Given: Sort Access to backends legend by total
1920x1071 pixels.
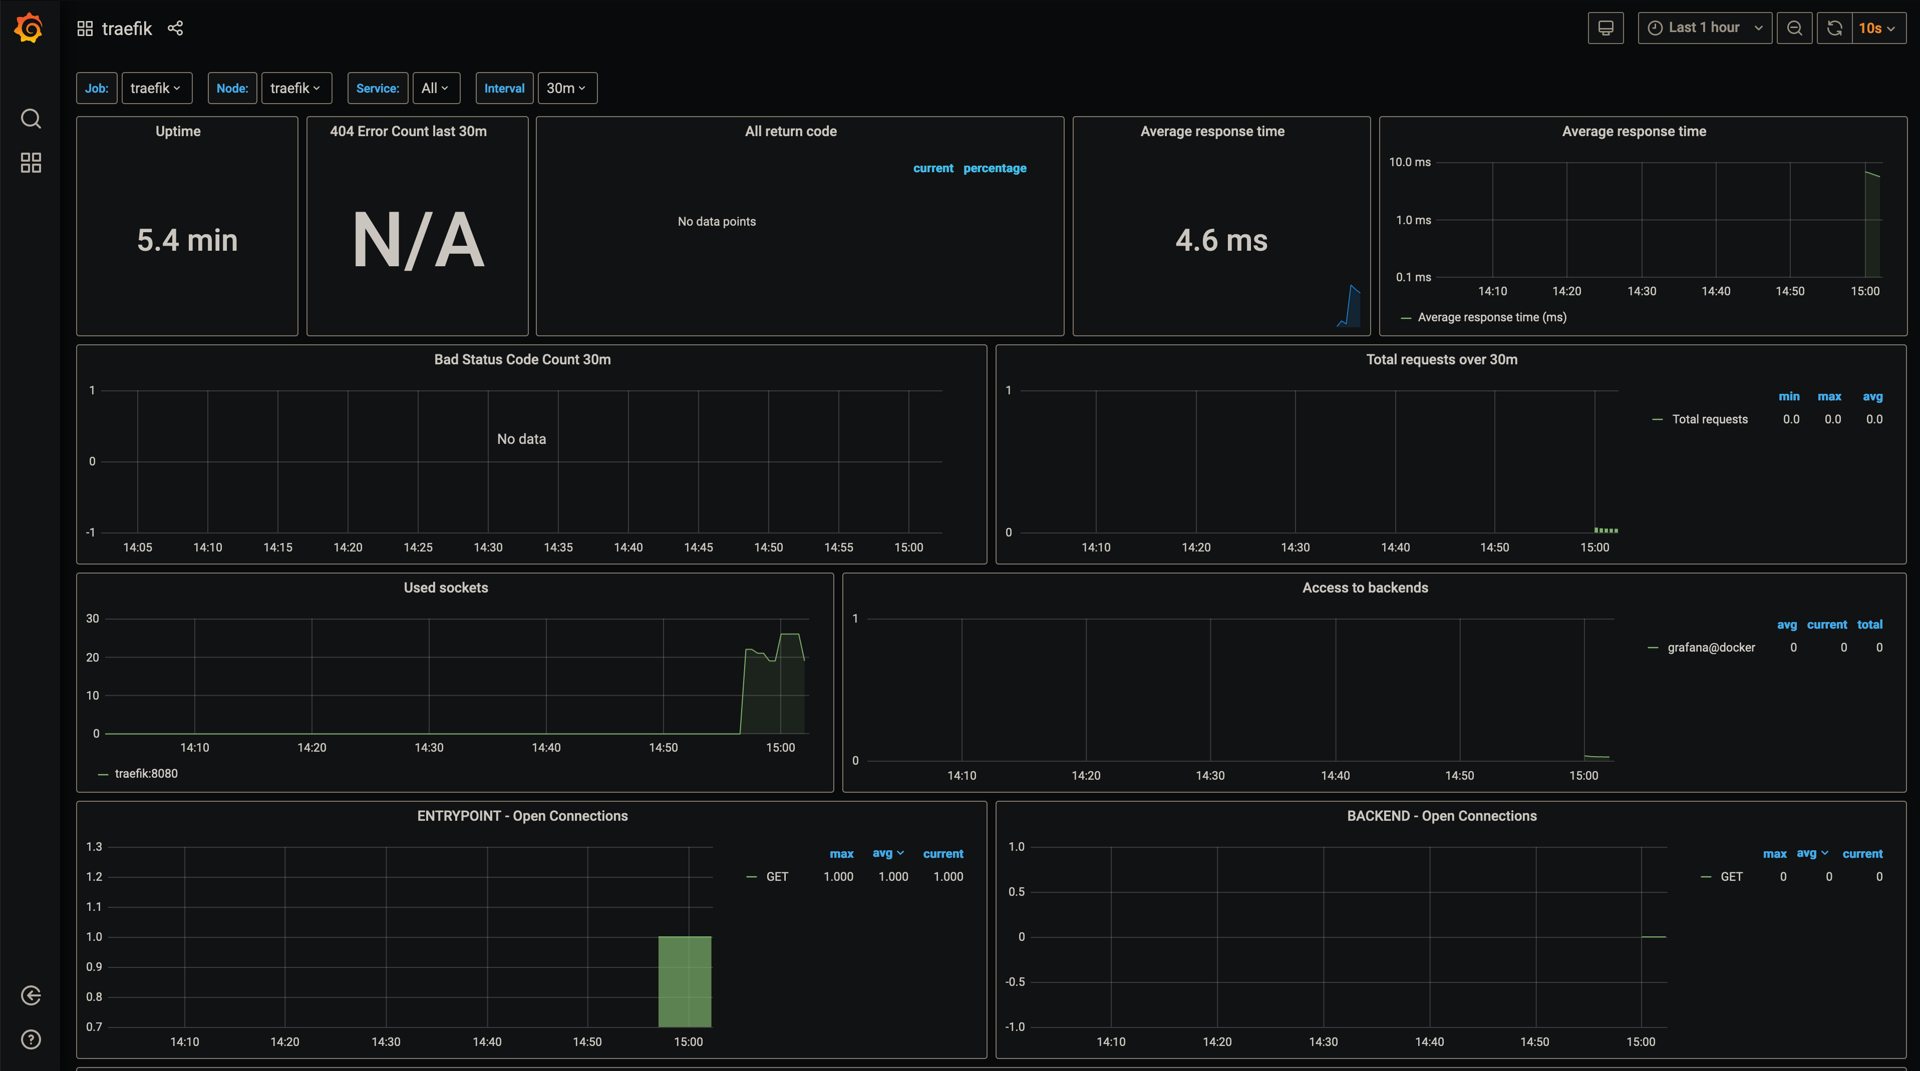Looking at the screenshot, I should (x=1869, y=625).
